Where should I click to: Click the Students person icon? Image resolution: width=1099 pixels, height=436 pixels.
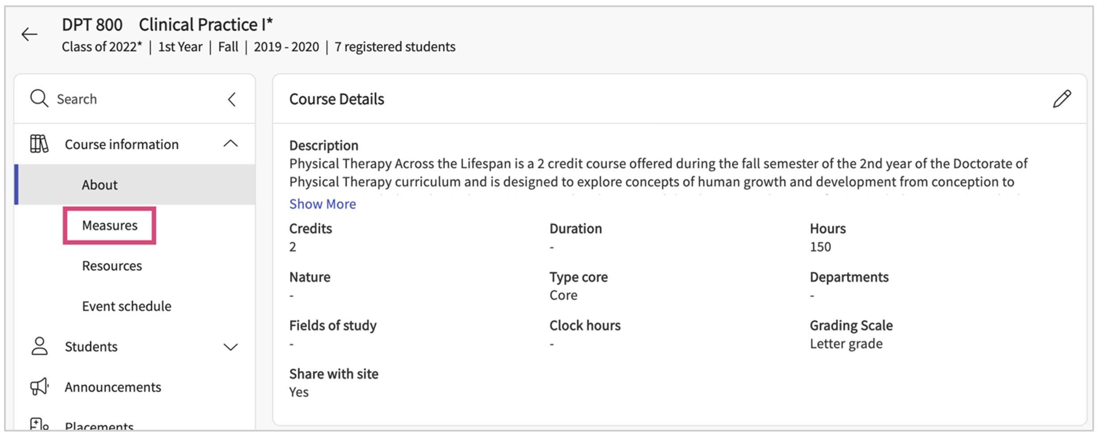tap(39, 346)
